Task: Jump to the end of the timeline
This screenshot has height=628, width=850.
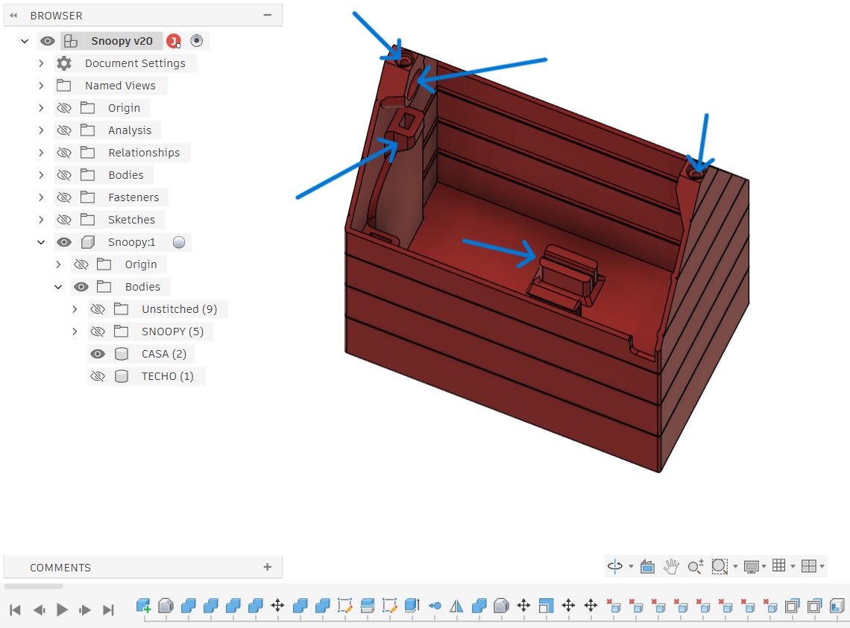Action: pyautogui.click(x=108, y=610)
